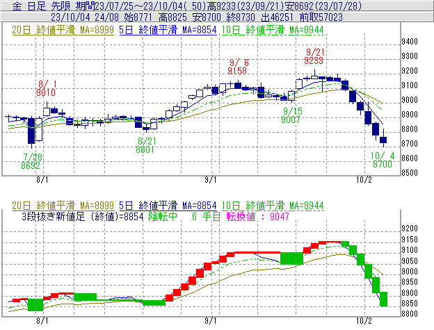Click the 9/21 9233 peak annotation

tap(314, 56)
